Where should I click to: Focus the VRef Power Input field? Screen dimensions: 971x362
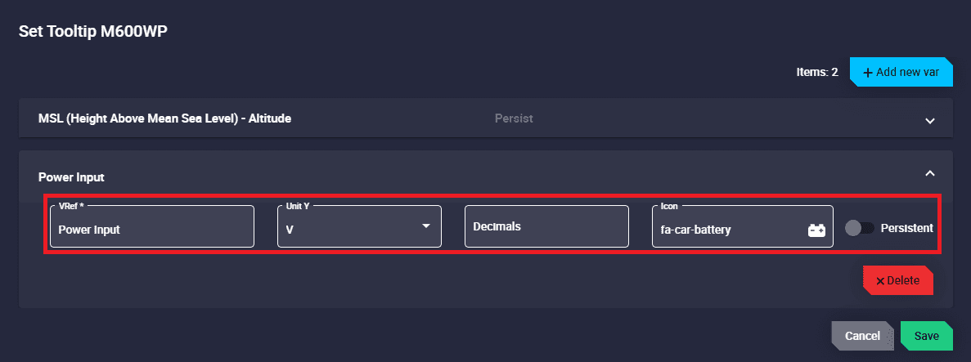point(152,230)
